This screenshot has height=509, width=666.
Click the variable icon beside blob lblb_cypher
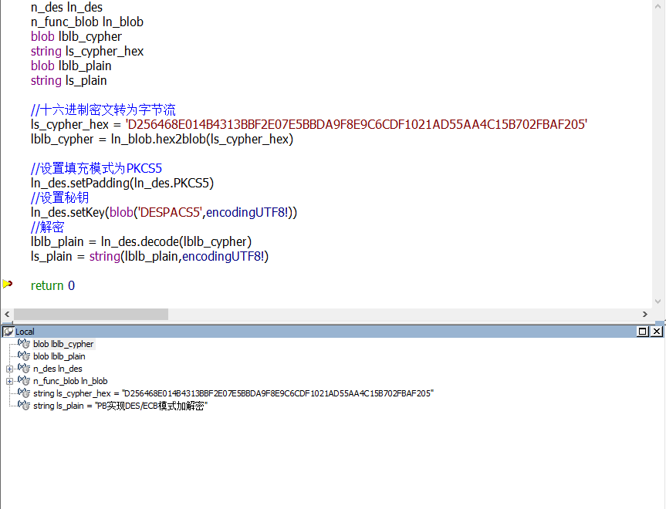coord(24,343)
